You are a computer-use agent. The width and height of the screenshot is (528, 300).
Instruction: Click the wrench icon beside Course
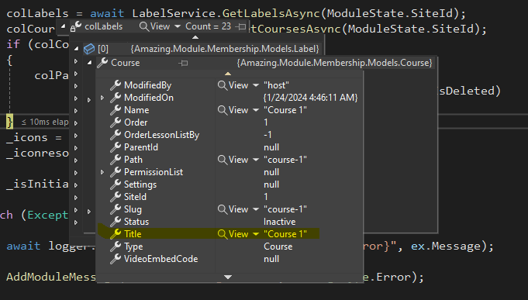tap(102, 63)
